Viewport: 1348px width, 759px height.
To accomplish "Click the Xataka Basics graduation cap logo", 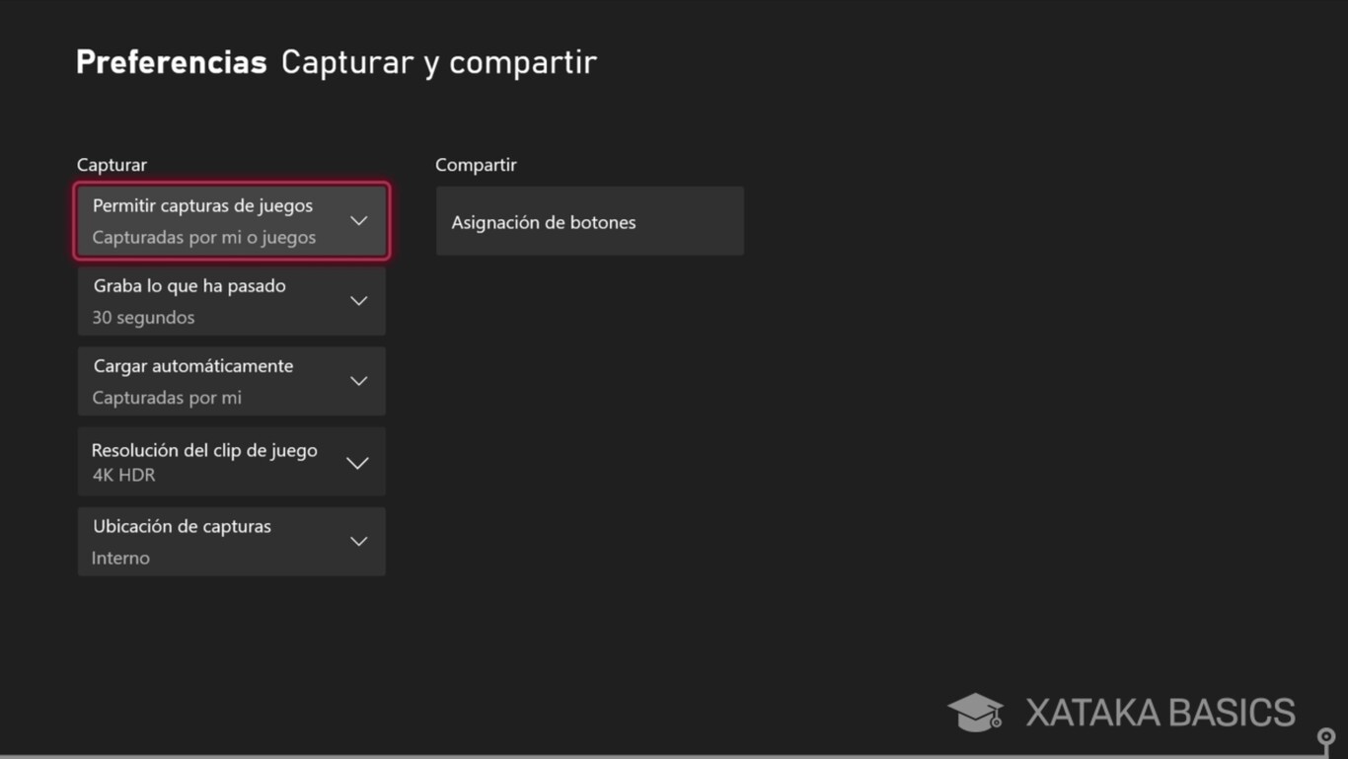I will pos(975,711).
